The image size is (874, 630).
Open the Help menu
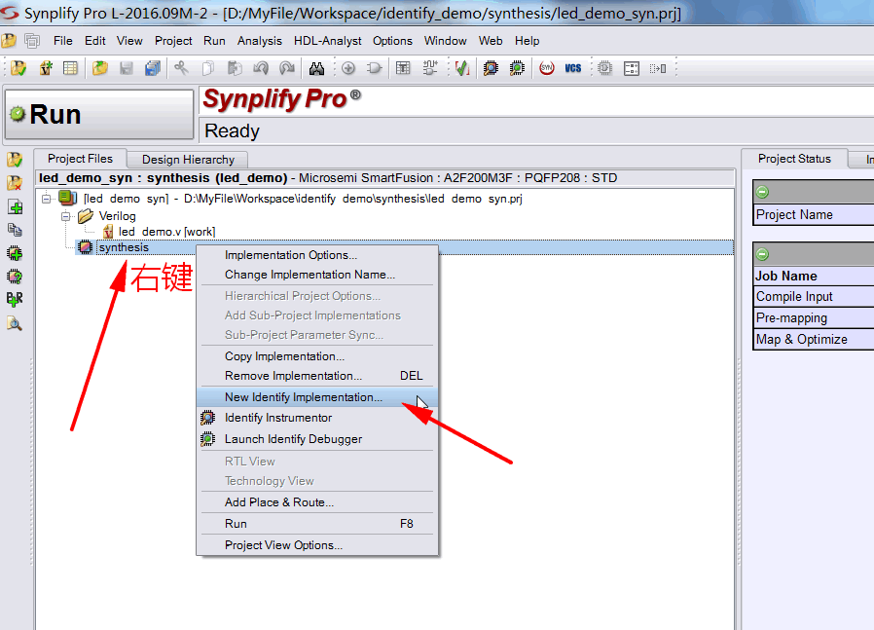(527, 41)
